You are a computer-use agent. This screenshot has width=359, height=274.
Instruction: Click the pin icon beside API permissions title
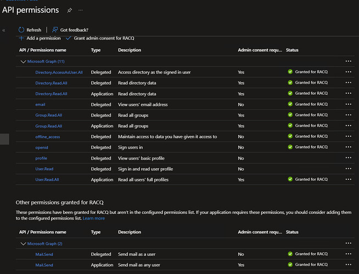pos(69,10)
